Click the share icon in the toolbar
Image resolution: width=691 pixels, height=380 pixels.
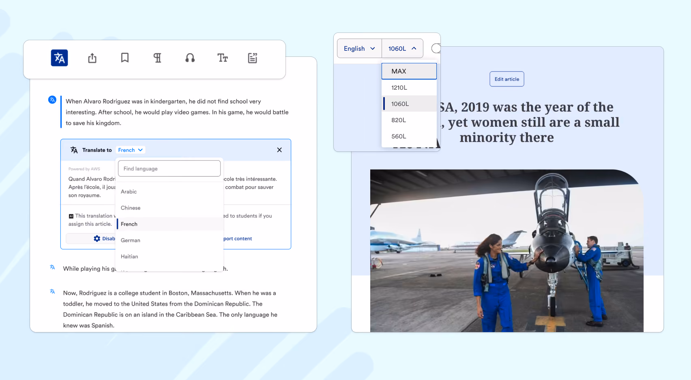92,58
